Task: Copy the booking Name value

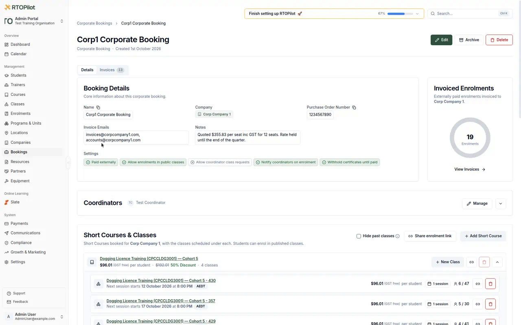Action: 98,108
